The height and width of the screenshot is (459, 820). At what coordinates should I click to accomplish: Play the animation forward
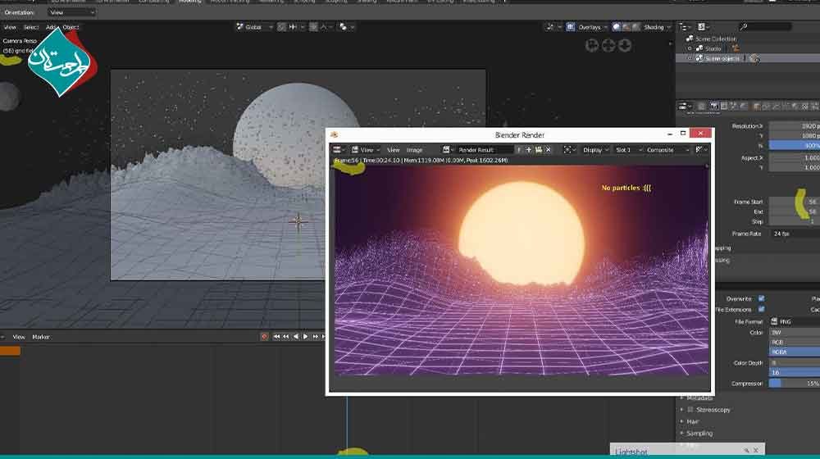click(x=305, y=337)
